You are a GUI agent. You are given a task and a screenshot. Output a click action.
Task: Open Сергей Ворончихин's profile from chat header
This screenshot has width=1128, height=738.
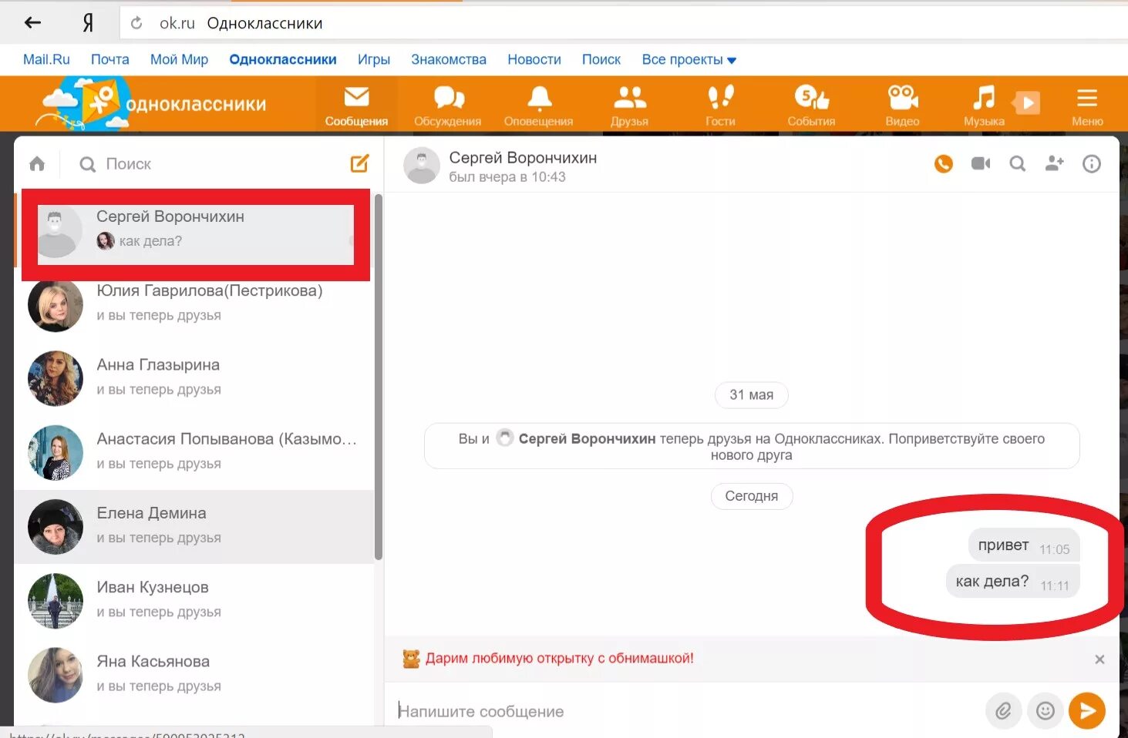[x=523, y=158]
